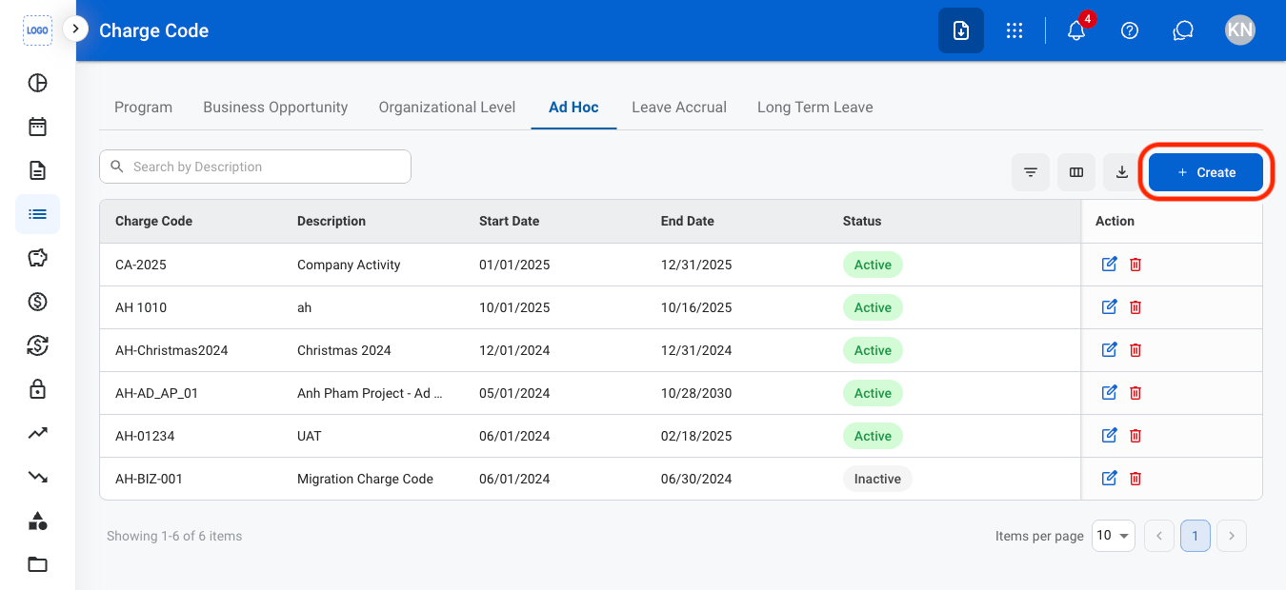Delete the AH 1010 charge code
Screen dimensions: 1286x590
coord(1135,307)
